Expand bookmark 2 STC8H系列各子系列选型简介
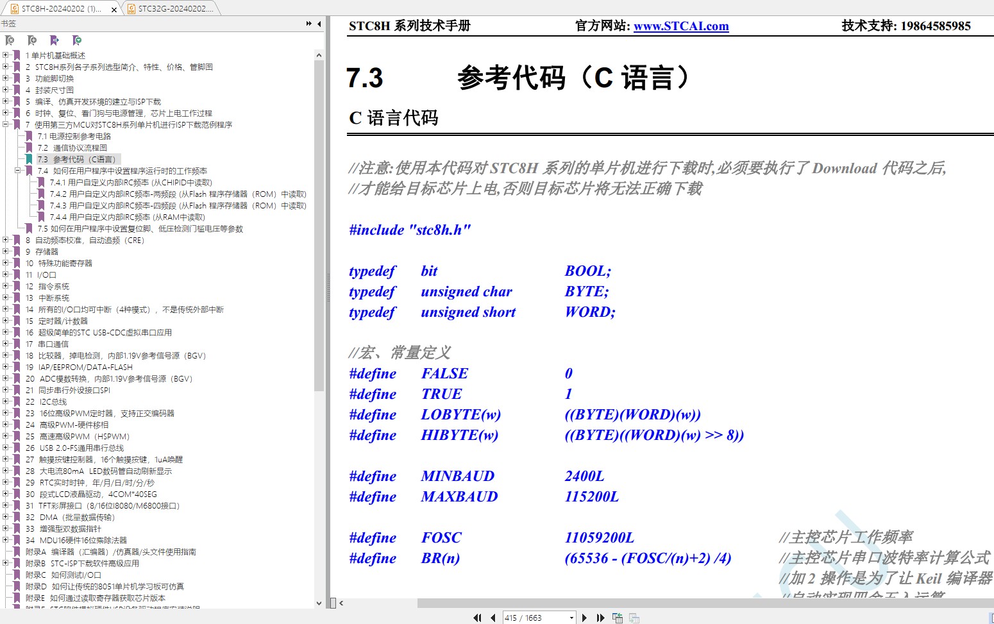This screenshot has width=994, height=624. [x=6, y=67]
